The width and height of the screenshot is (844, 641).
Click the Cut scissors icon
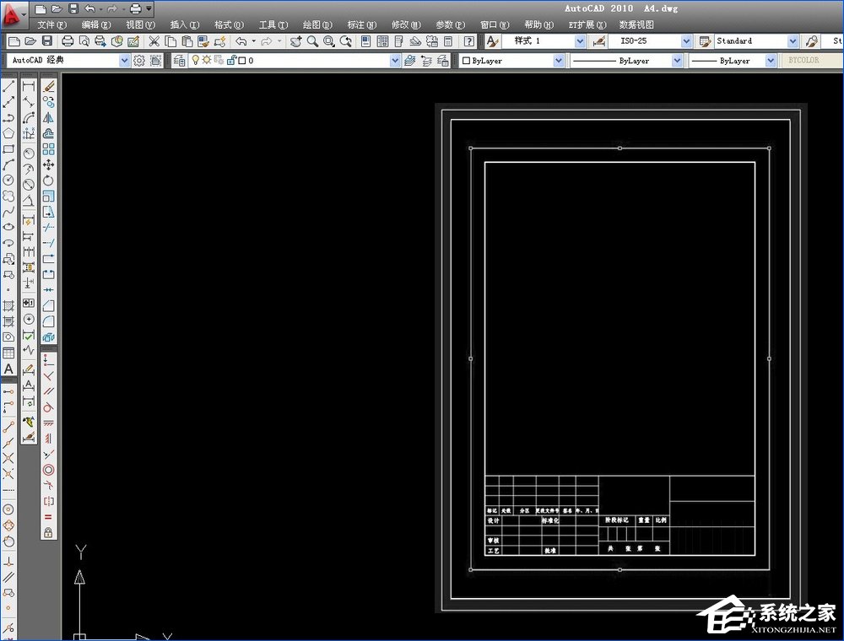pyautogui.click(x=154, y=40)
